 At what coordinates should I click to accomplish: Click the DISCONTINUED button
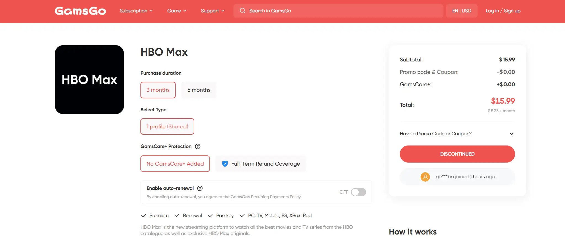[457, 154]
